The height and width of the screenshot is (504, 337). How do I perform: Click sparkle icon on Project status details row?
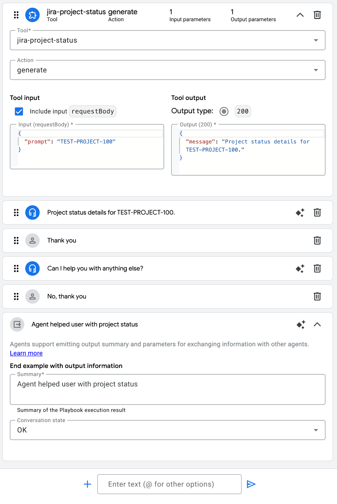coord(300,213)
